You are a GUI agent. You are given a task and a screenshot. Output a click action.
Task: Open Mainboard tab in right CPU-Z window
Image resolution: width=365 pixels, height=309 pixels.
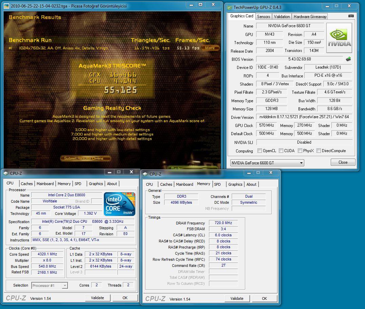coord(185,184)
